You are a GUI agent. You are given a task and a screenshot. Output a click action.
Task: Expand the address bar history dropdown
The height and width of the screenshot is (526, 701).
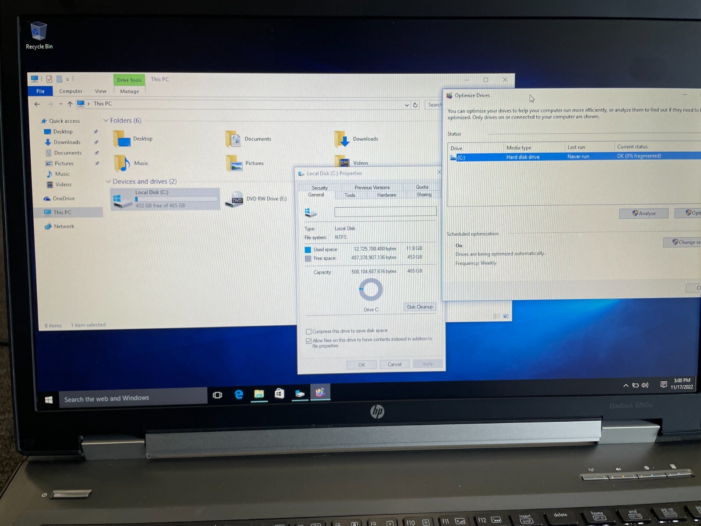coord(407,105)
